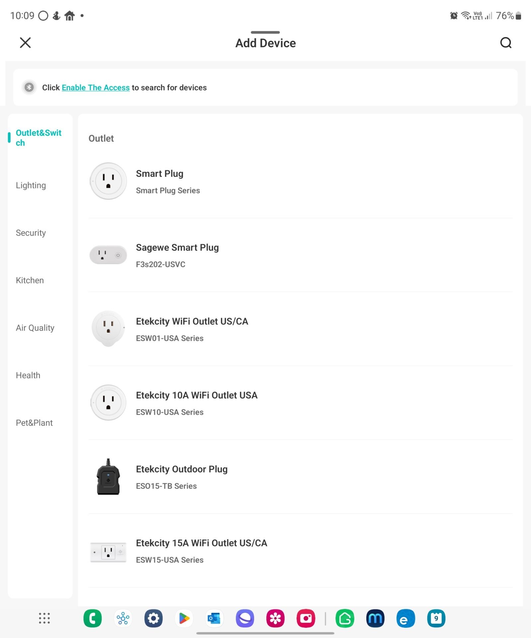The image size is (531, 638).
Task: Open the app drawer grid icon
Action: 44,618
